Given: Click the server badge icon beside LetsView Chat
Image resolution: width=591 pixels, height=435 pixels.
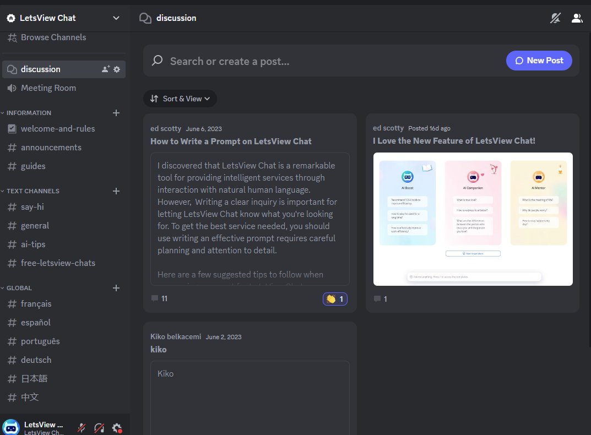Looking at the screenshot, I should click(x=11, y=18).
